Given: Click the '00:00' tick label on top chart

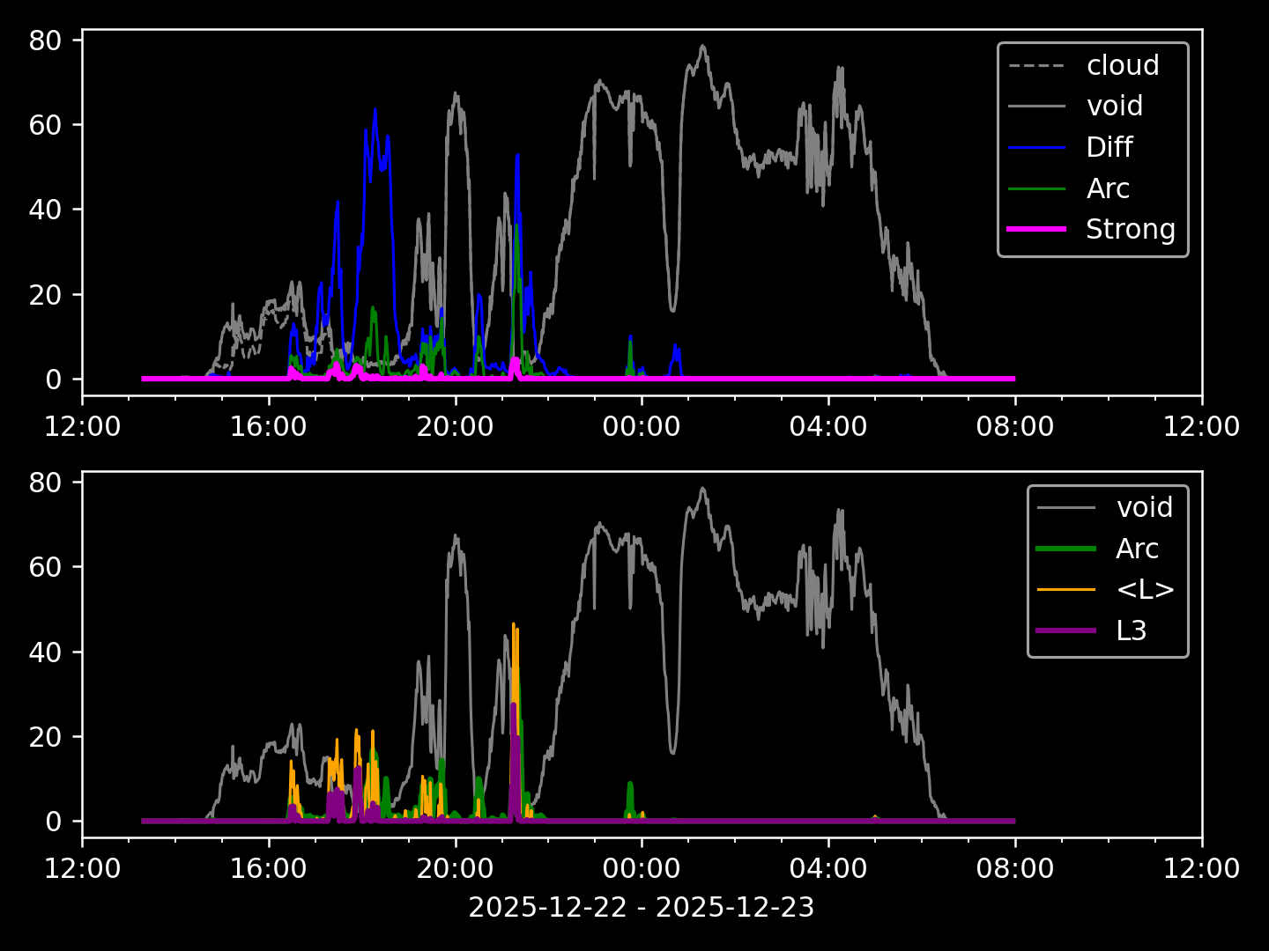Looking at the screenshot, I should [x=641, y=427].
